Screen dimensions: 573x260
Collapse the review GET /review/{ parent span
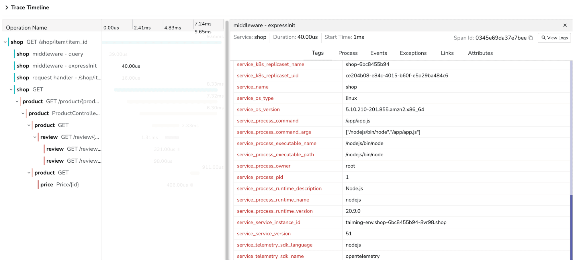35,137
